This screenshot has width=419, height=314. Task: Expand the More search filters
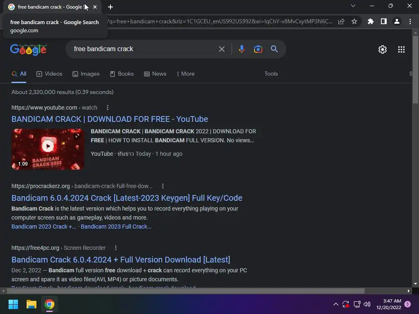(185, 74)
